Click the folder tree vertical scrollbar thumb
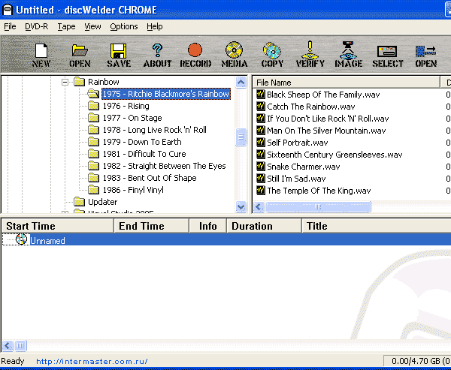The height and width of the screenshot is (370, 451). tap(241, 137)
